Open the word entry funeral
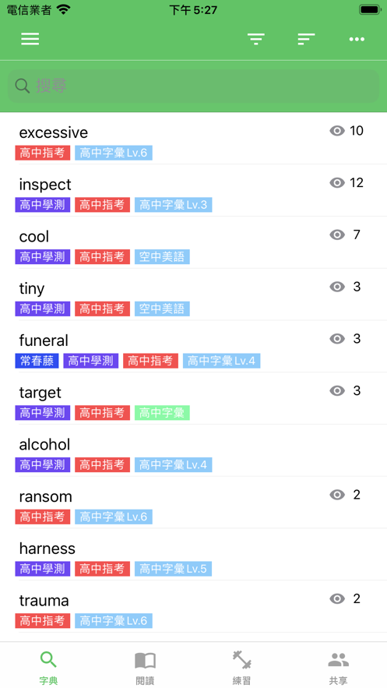 point(193,346)
